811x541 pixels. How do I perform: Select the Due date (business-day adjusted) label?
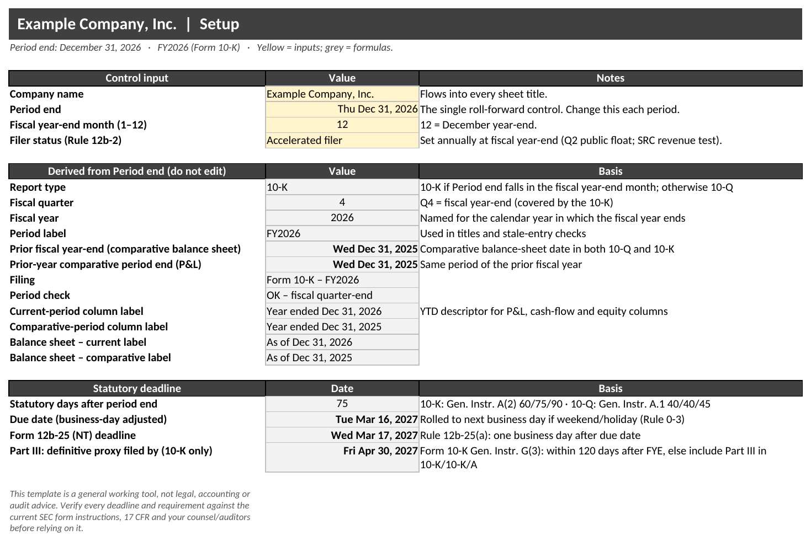click(x=88, y=419)
